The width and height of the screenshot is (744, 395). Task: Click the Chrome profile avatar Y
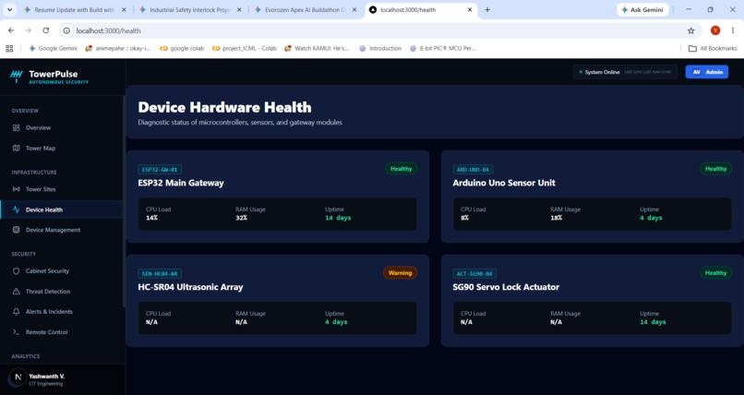pyautogui.click(x=715, y=30)
